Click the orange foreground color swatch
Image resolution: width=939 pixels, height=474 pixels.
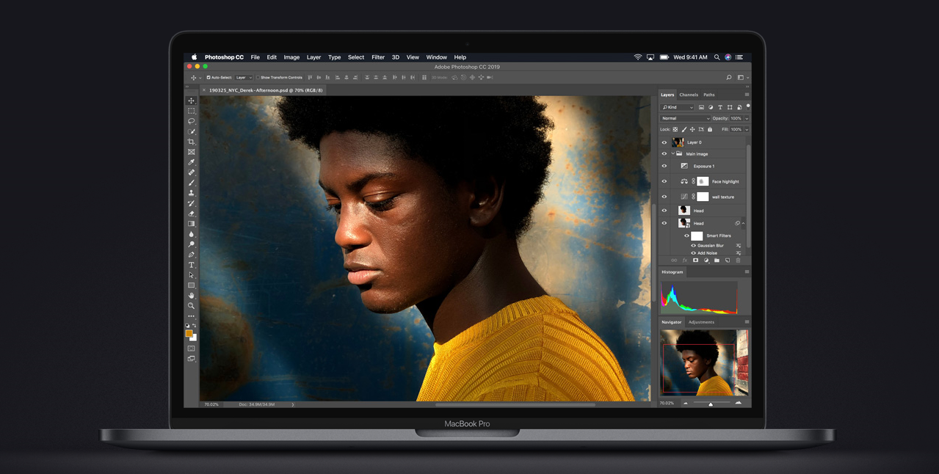tap(189, 333)
